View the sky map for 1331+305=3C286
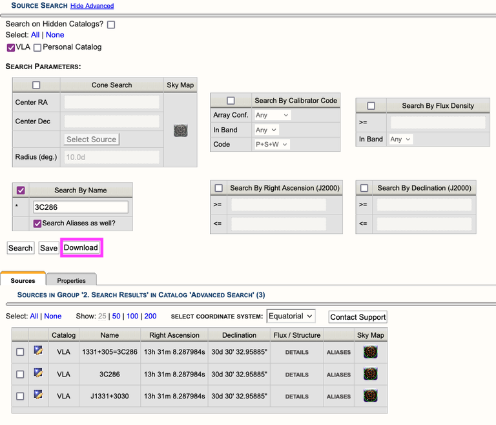Viewport: 496px width, 425px height. (x=370, y=352)
